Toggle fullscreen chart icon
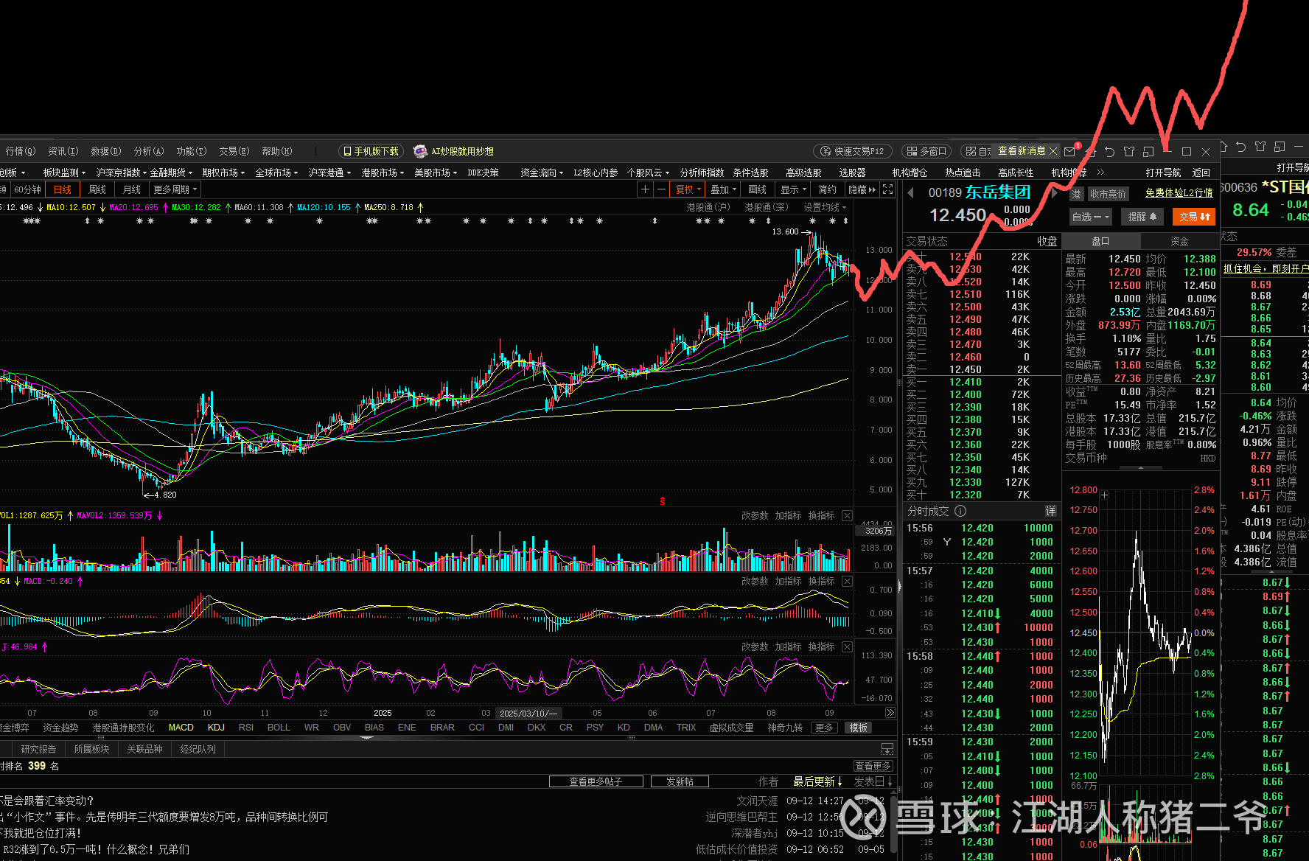This screenshot has height=861, width=1309. 888,189
